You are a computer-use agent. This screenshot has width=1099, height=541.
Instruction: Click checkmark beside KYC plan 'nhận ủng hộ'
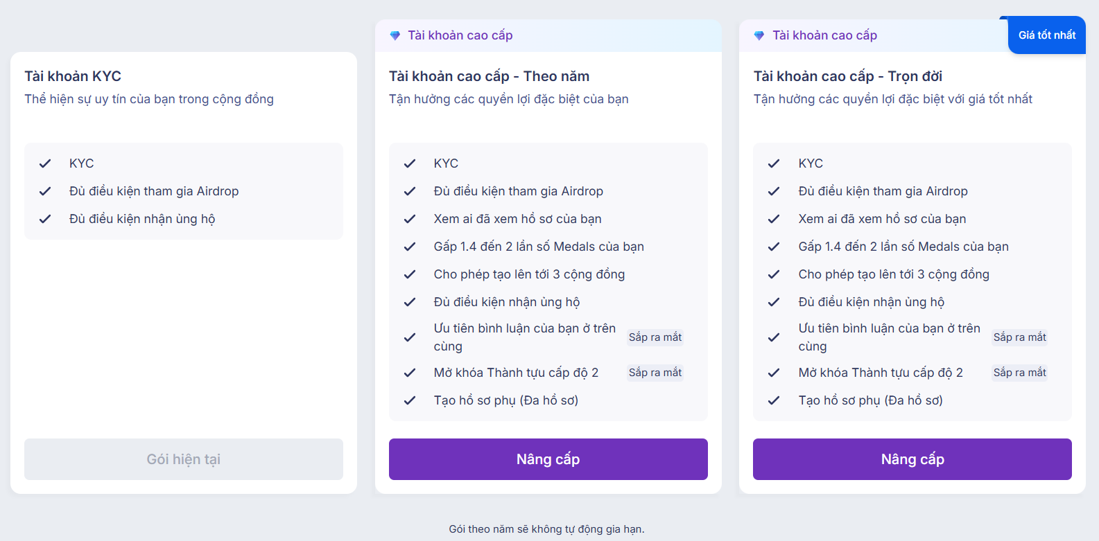(45, 219)
